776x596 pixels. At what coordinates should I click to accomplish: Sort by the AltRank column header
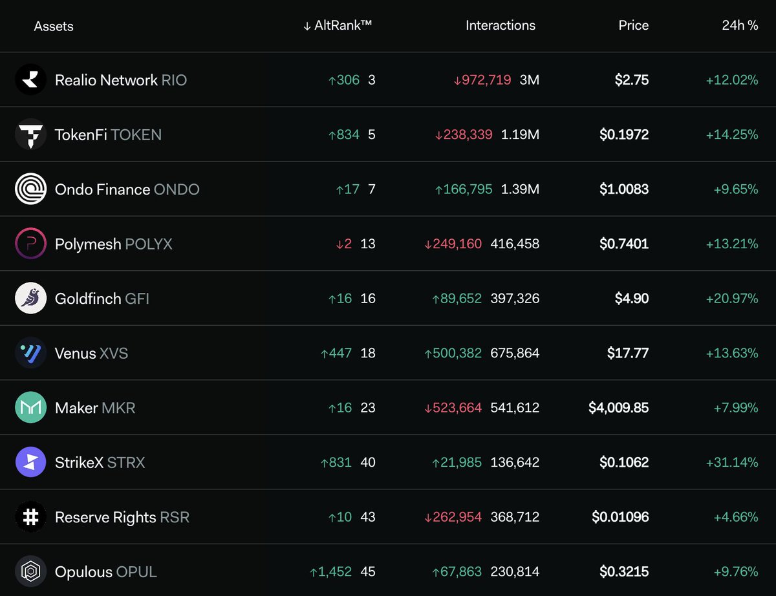point(338,26)
